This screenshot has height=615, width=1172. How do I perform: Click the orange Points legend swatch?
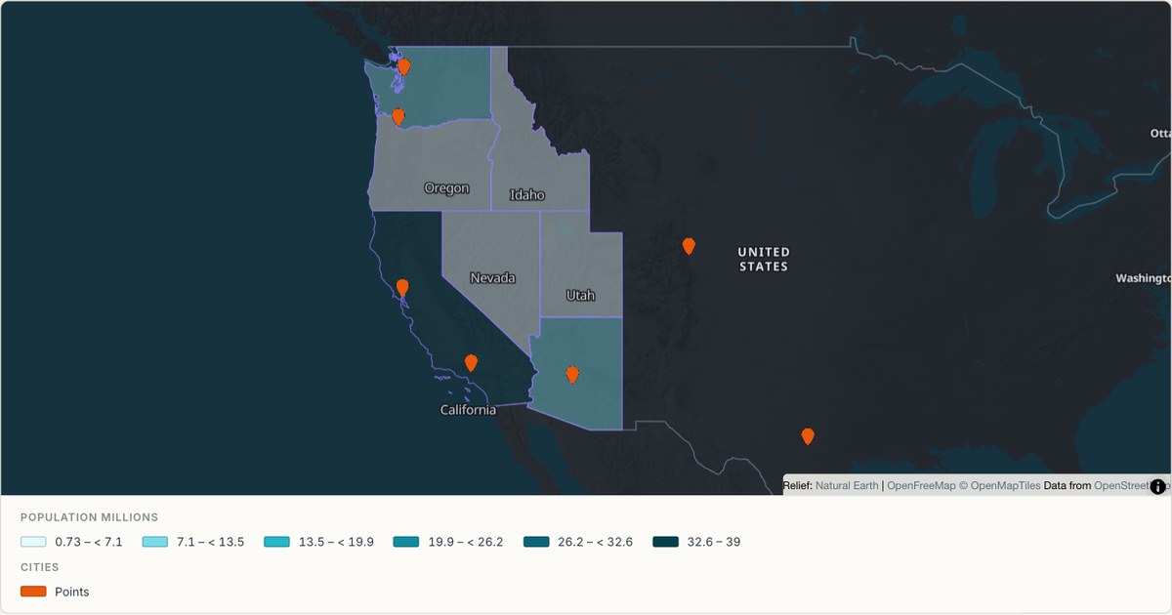[x=33, y=592]
